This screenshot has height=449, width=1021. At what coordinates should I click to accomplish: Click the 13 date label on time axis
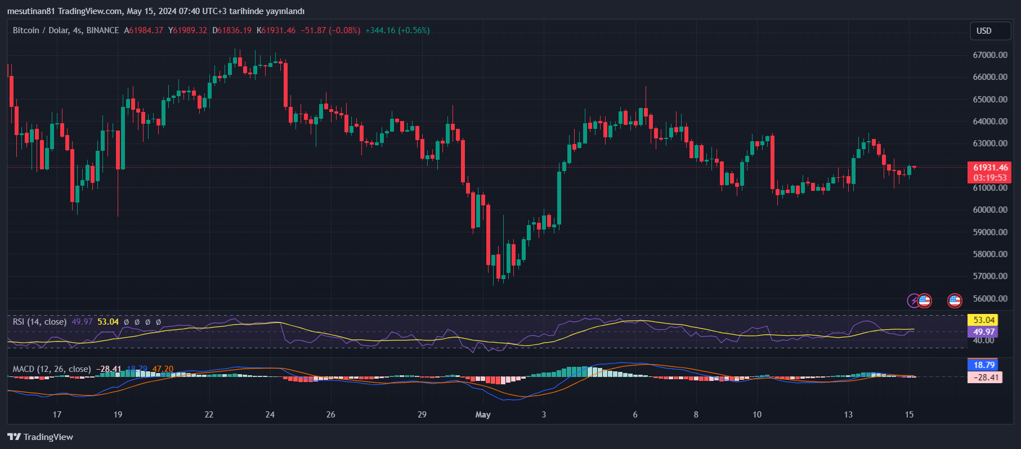coord(848,415)
